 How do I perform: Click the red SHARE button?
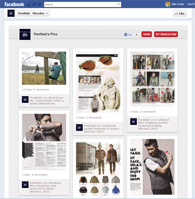(147, 34)
